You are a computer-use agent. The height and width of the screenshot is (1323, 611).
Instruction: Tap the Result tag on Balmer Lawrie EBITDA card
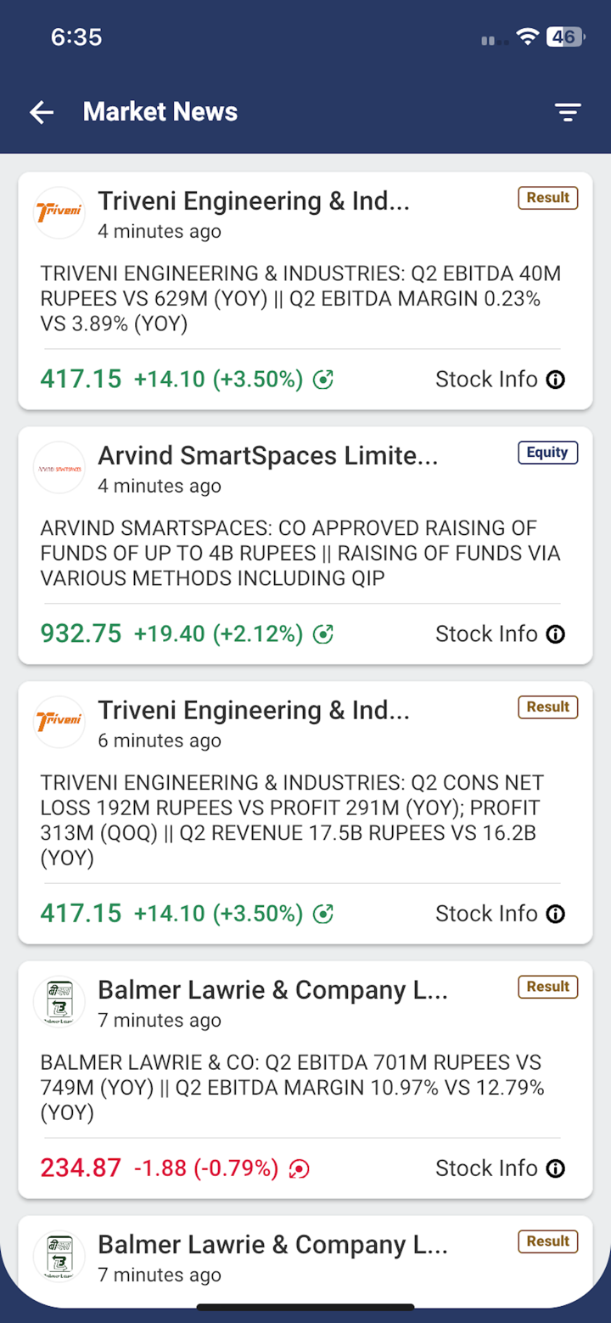pyautogui.click(x=547, y=987)
